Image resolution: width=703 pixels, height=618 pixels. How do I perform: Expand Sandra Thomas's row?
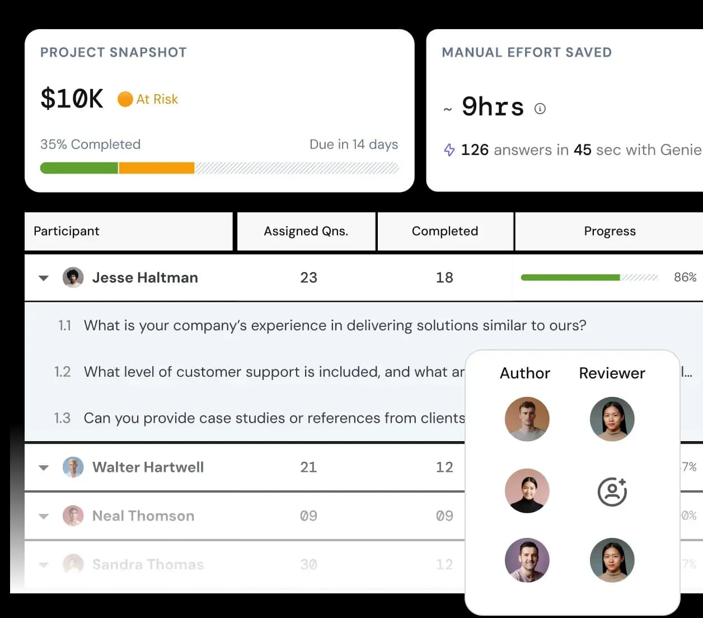[44, 565]
